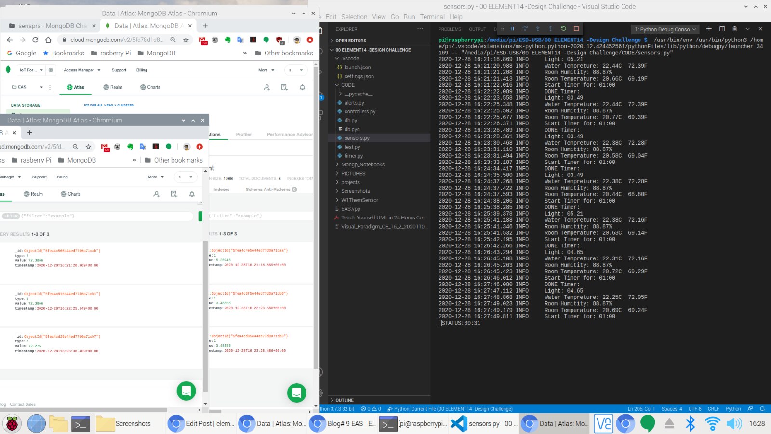This screenshot has height=434, width=771.
Task: Click the Billing link in MongoDB header
Action: (x=142, y=70)
